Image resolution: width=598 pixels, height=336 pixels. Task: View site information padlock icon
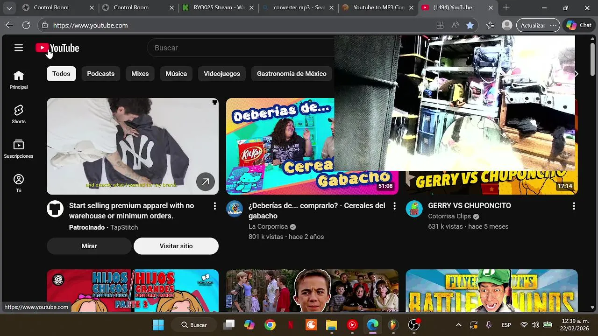45,25
